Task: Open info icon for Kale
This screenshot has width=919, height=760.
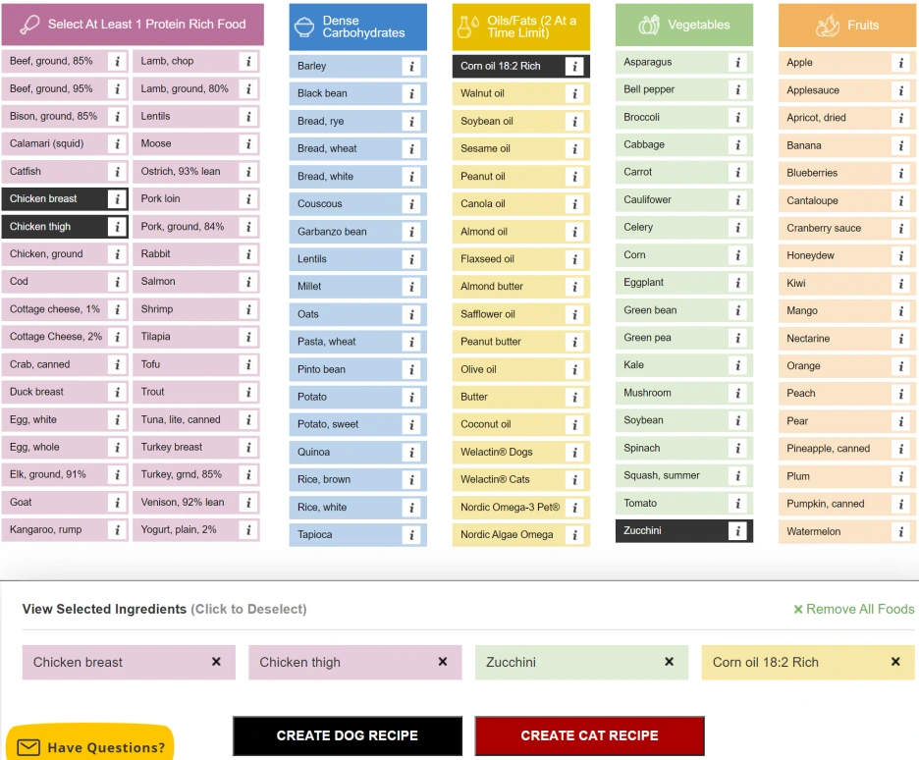Action: tap(737, 365)
